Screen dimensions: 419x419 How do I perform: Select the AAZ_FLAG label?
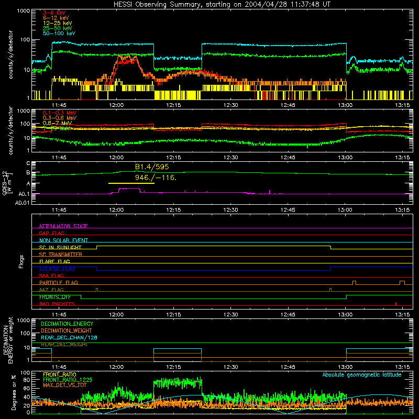coord(51,290)
